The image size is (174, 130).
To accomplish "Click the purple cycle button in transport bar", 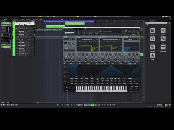I will (x=86, y=105).
